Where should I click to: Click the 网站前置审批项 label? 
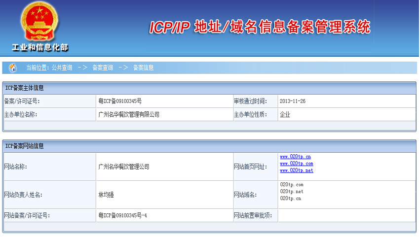click(253, 215)
